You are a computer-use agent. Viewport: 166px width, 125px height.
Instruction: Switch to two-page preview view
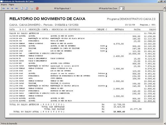point(26,8)
